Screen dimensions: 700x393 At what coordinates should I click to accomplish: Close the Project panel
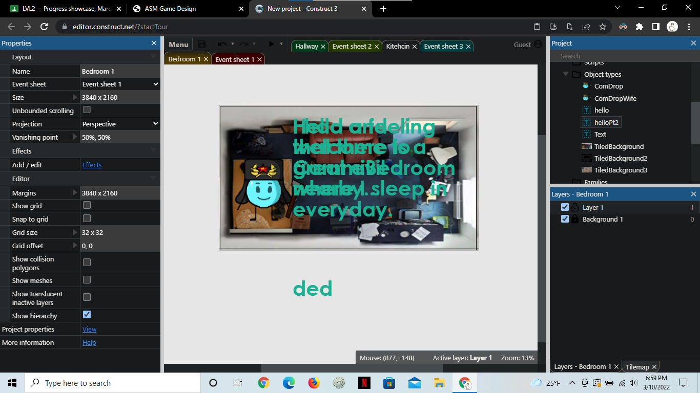pyautogui.click(x=693, y=43)
